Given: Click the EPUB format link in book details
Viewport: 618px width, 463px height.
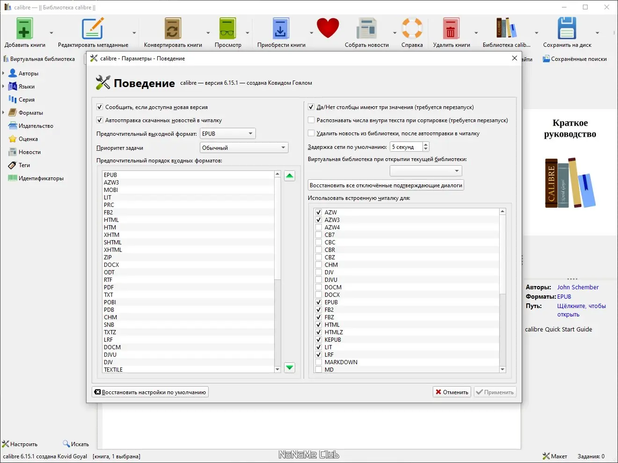Looking at the screenshot, I should 564,297.
